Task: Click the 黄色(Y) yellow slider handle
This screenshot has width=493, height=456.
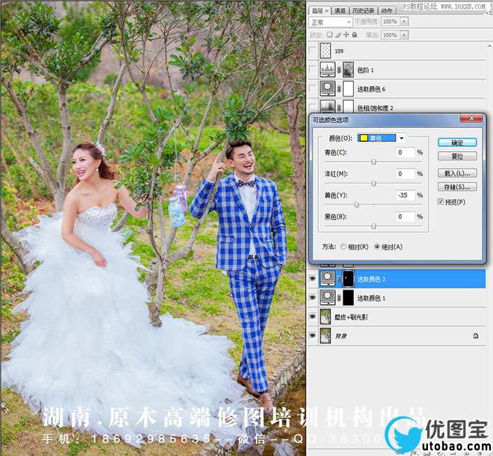Action: coord(357,205)
